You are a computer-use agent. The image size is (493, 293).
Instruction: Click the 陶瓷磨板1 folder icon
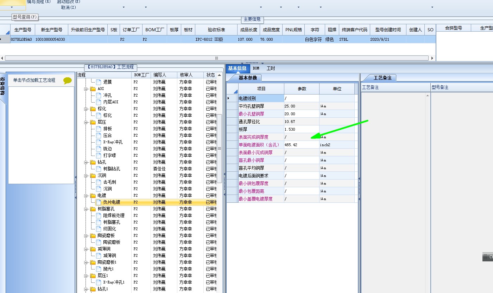(x=93, y=262)
